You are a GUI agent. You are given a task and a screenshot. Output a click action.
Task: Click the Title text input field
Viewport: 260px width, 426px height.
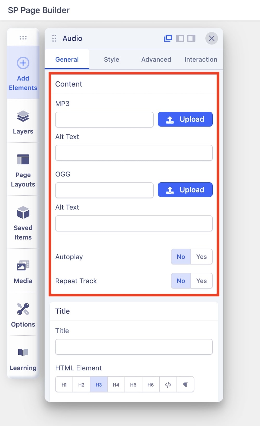pyautogui.click(x=134, y=347)
